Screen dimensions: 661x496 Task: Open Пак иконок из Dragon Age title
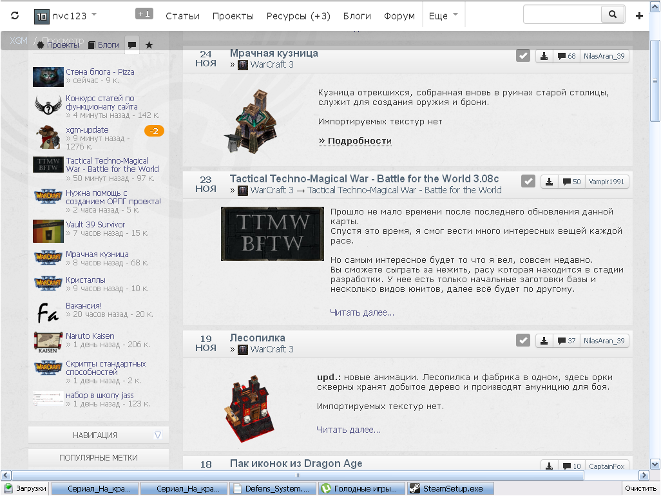(x=296, y=464)
